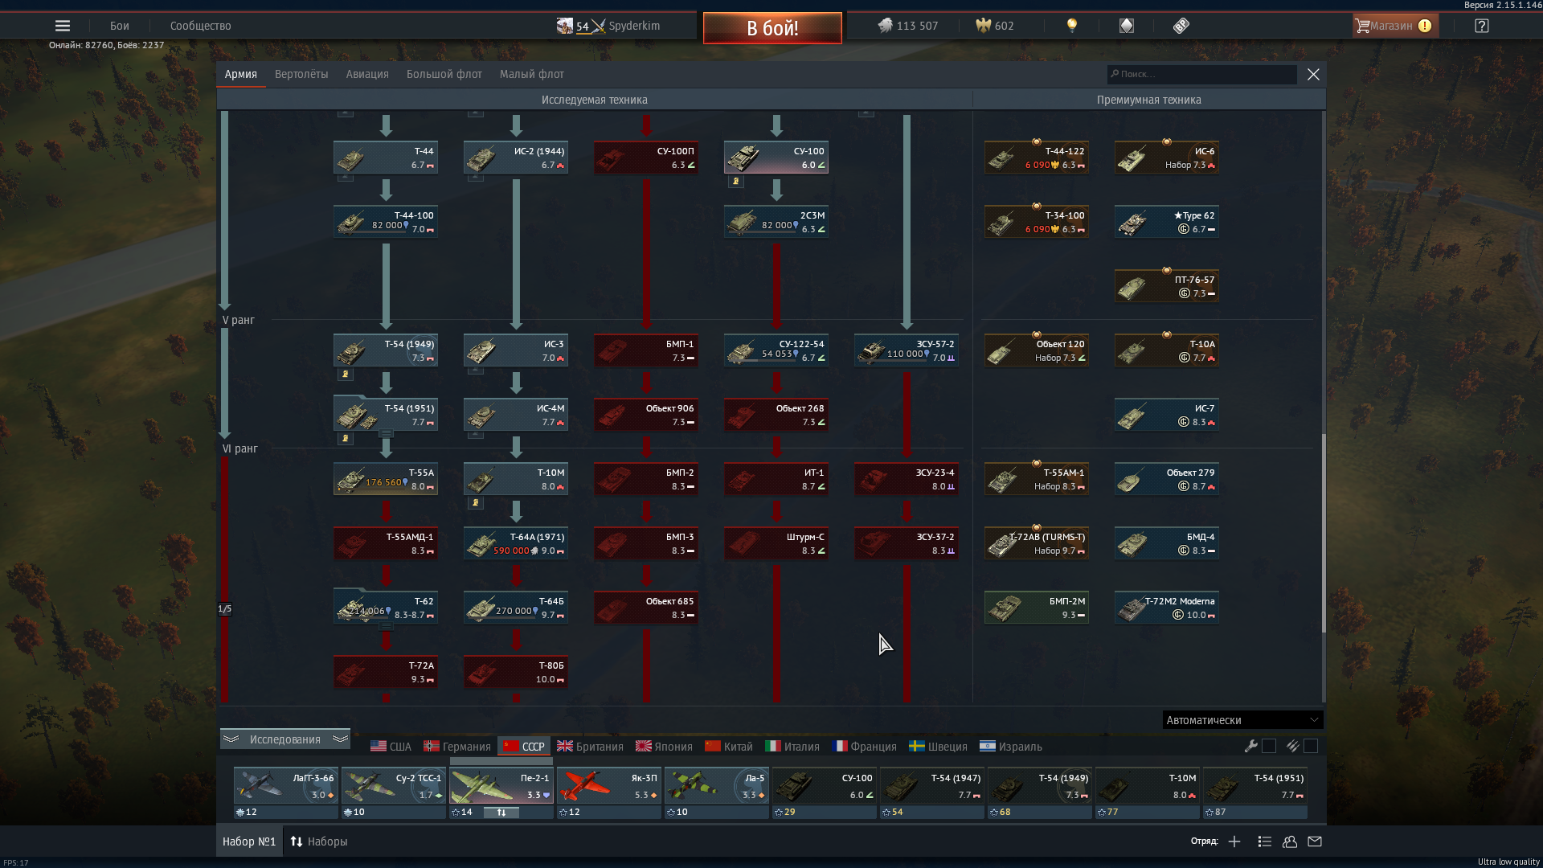Viewport: 1543px width, 868px height.
Task: Select the ИС-2 (1944) tank card
Action: [x=516, y=158]
